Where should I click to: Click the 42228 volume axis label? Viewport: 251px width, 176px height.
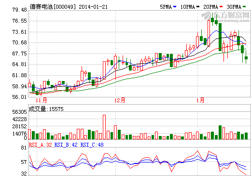click(19, 119)
